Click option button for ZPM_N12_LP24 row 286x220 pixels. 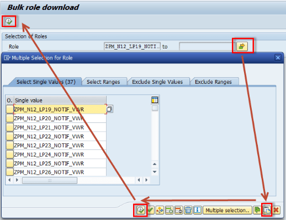[10, 154]
